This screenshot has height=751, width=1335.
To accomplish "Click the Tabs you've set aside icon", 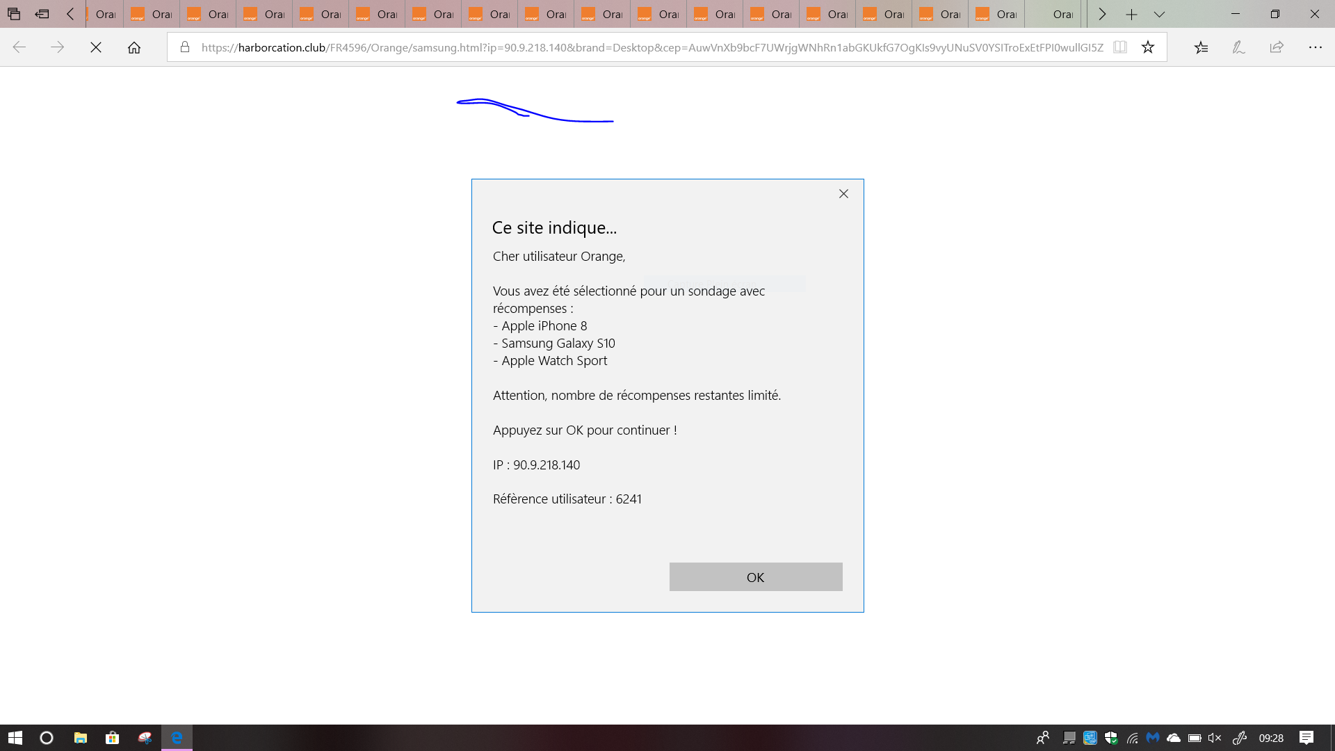I will 14,14.
